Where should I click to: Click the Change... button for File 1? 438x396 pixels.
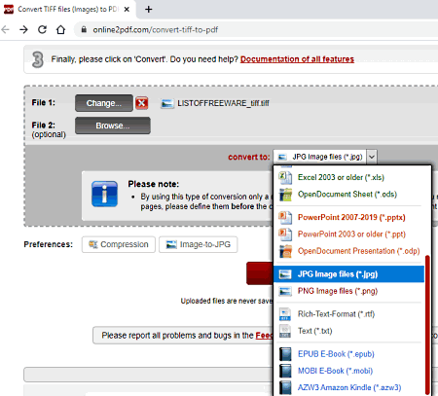pyautogui.click(x=104, y=103)
